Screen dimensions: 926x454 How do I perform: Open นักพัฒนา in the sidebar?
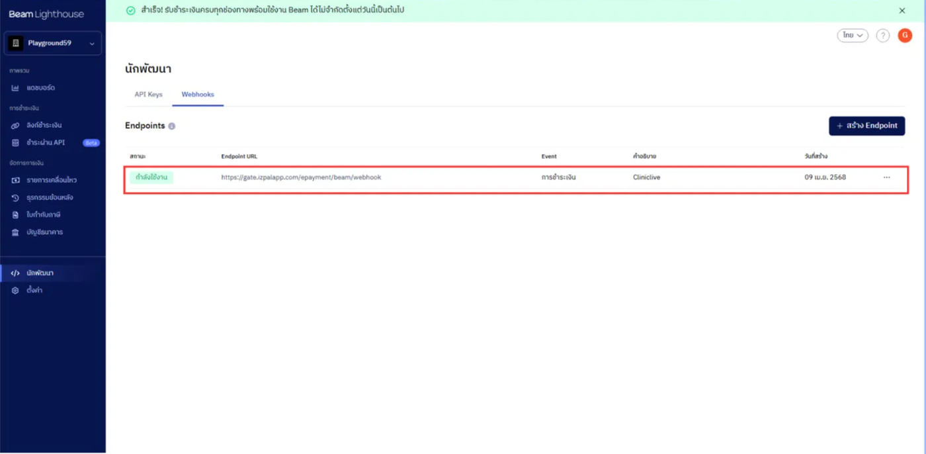40,273
